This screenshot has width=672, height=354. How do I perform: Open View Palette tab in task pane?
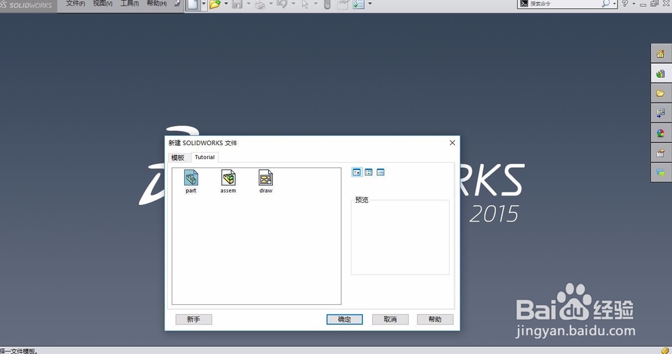click(x=661, y=114)
